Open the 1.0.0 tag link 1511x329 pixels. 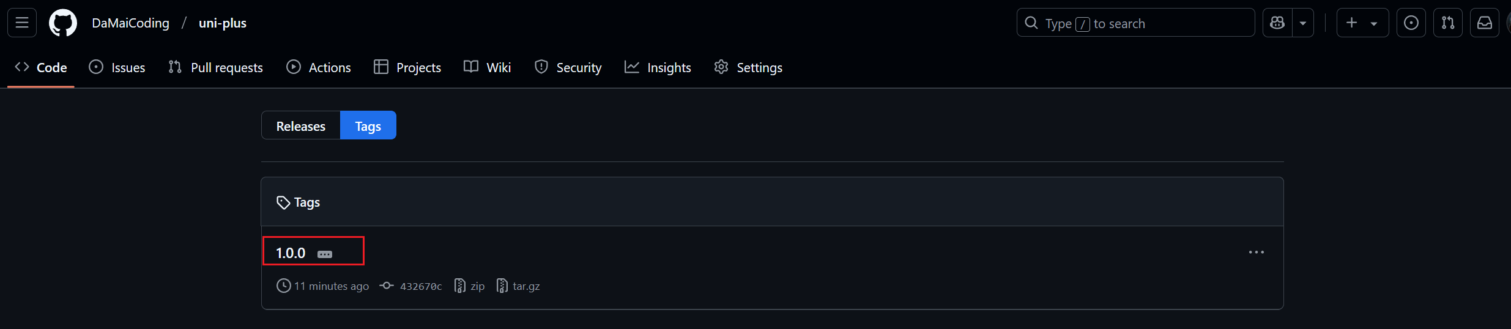click(291, 253)
